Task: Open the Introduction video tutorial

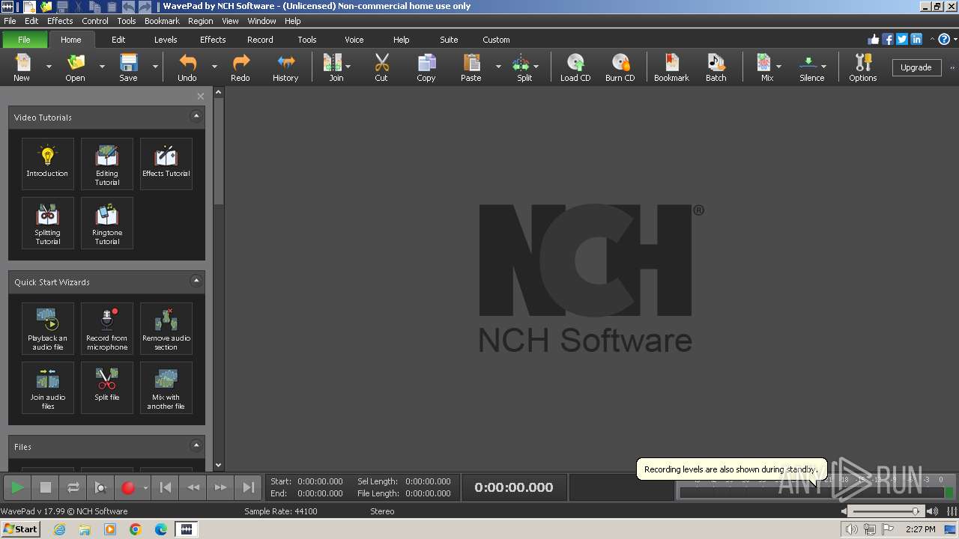Action: 47,163
